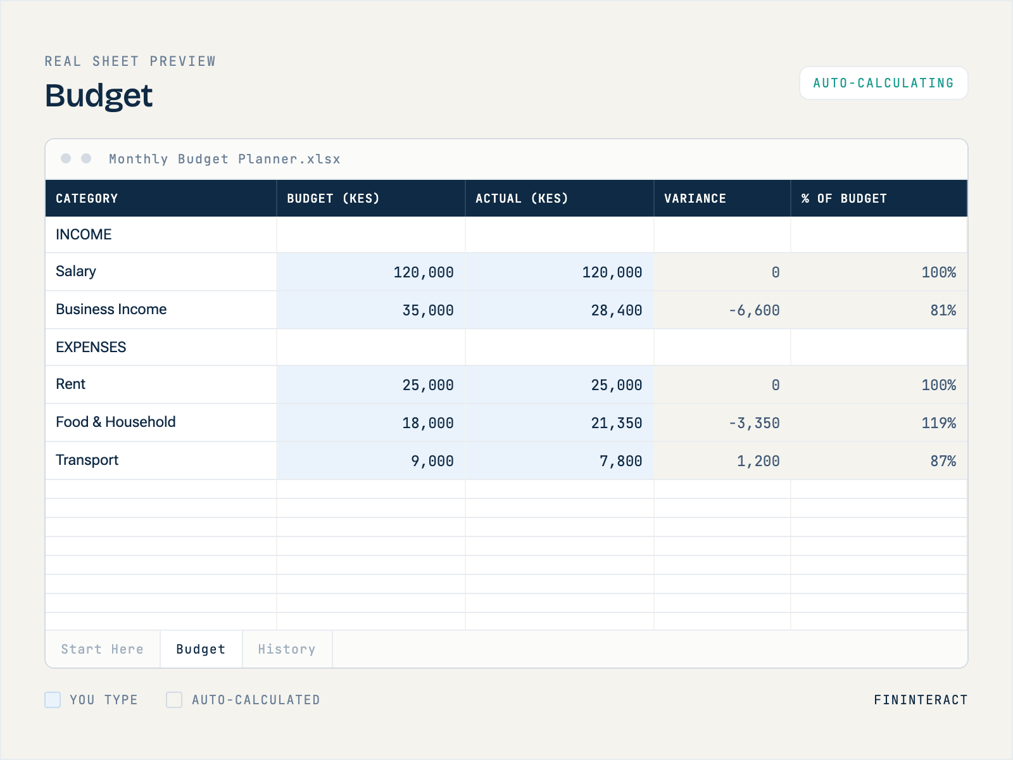Open the History sheet tab

[x=287, y=649]
